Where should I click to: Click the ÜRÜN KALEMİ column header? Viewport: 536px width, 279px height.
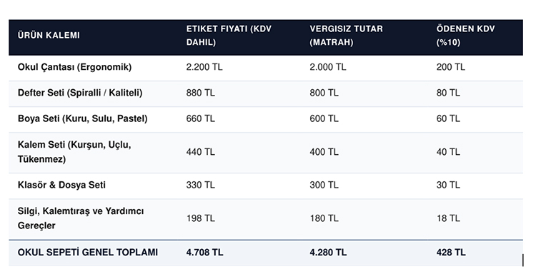click(49, 36)
